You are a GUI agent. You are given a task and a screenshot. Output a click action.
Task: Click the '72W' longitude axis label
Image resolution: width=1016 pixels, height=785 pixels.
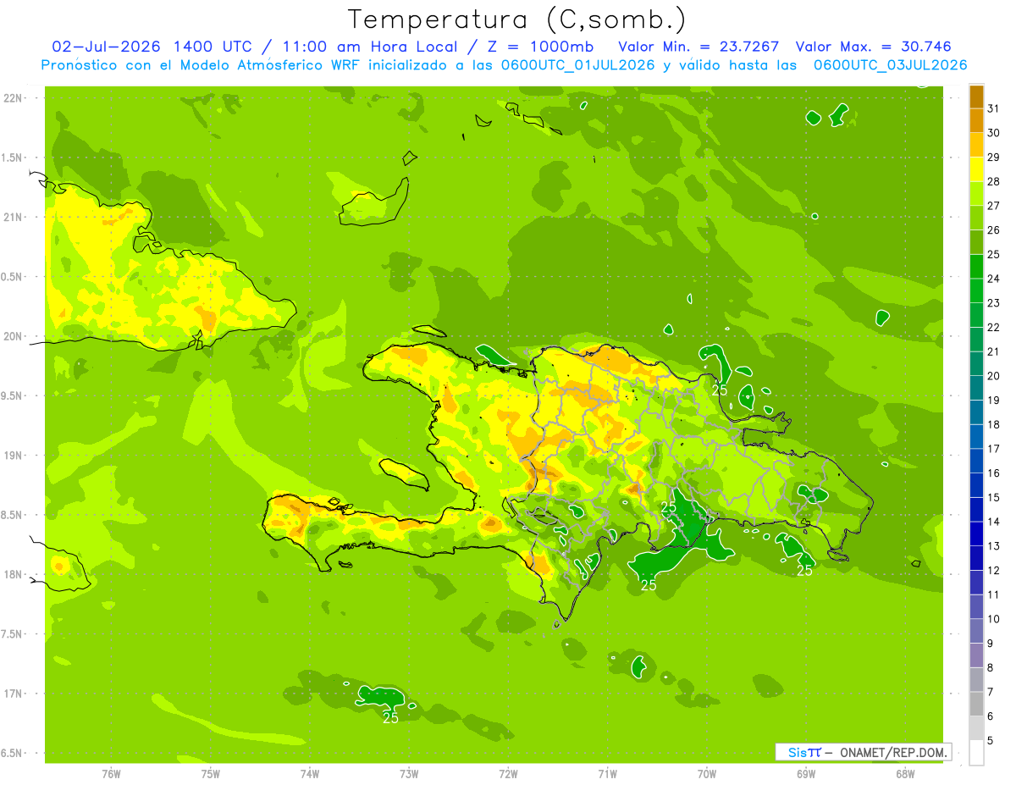pos(508,774)
